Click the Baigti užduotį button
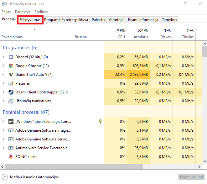This screenshot has height=184, width=207. 191,177
